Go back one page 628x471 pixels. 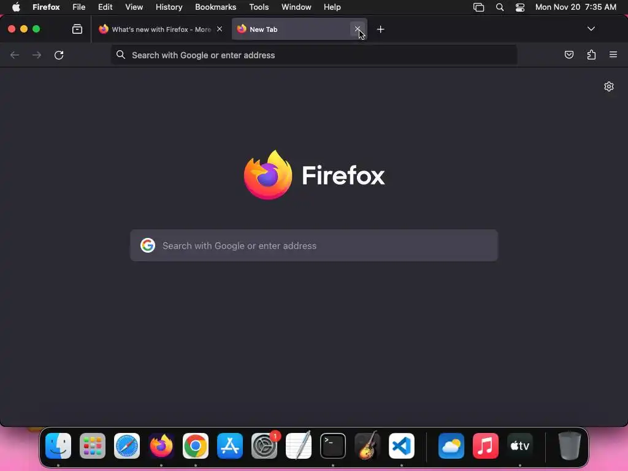tap(15, 55)
